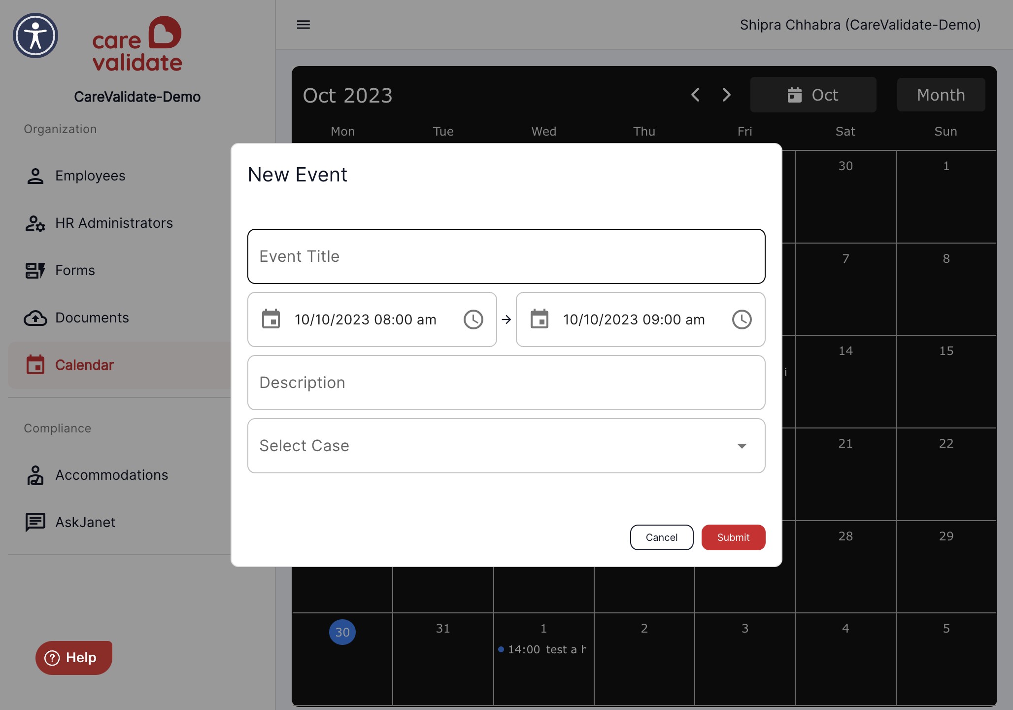
Task: Go to next month with right chevron
Action: [x=727, y=95]
